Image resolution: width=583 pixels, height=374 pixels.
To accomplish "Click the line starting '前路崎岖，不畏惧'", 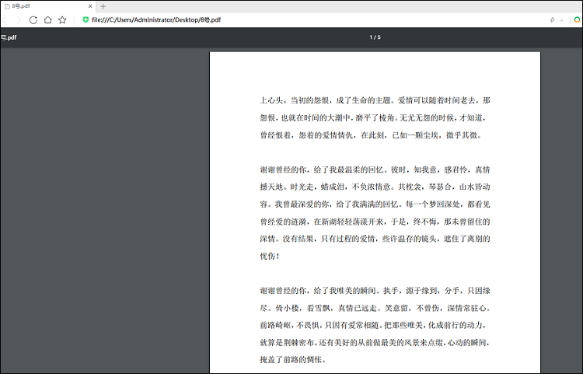I will click(373, 325).
